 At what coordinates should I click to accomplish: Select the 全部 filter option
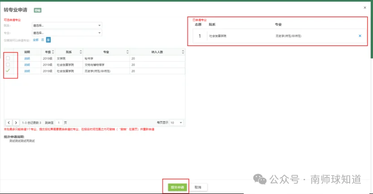pyautogui.click(x=35, y=40)
